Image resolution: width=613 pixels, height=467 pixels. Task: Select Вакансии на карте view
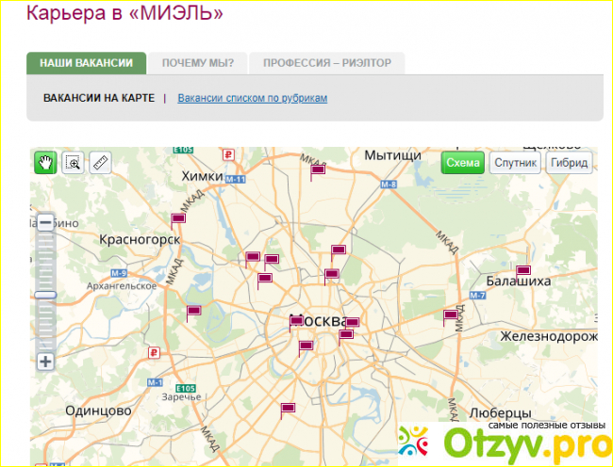98,98
